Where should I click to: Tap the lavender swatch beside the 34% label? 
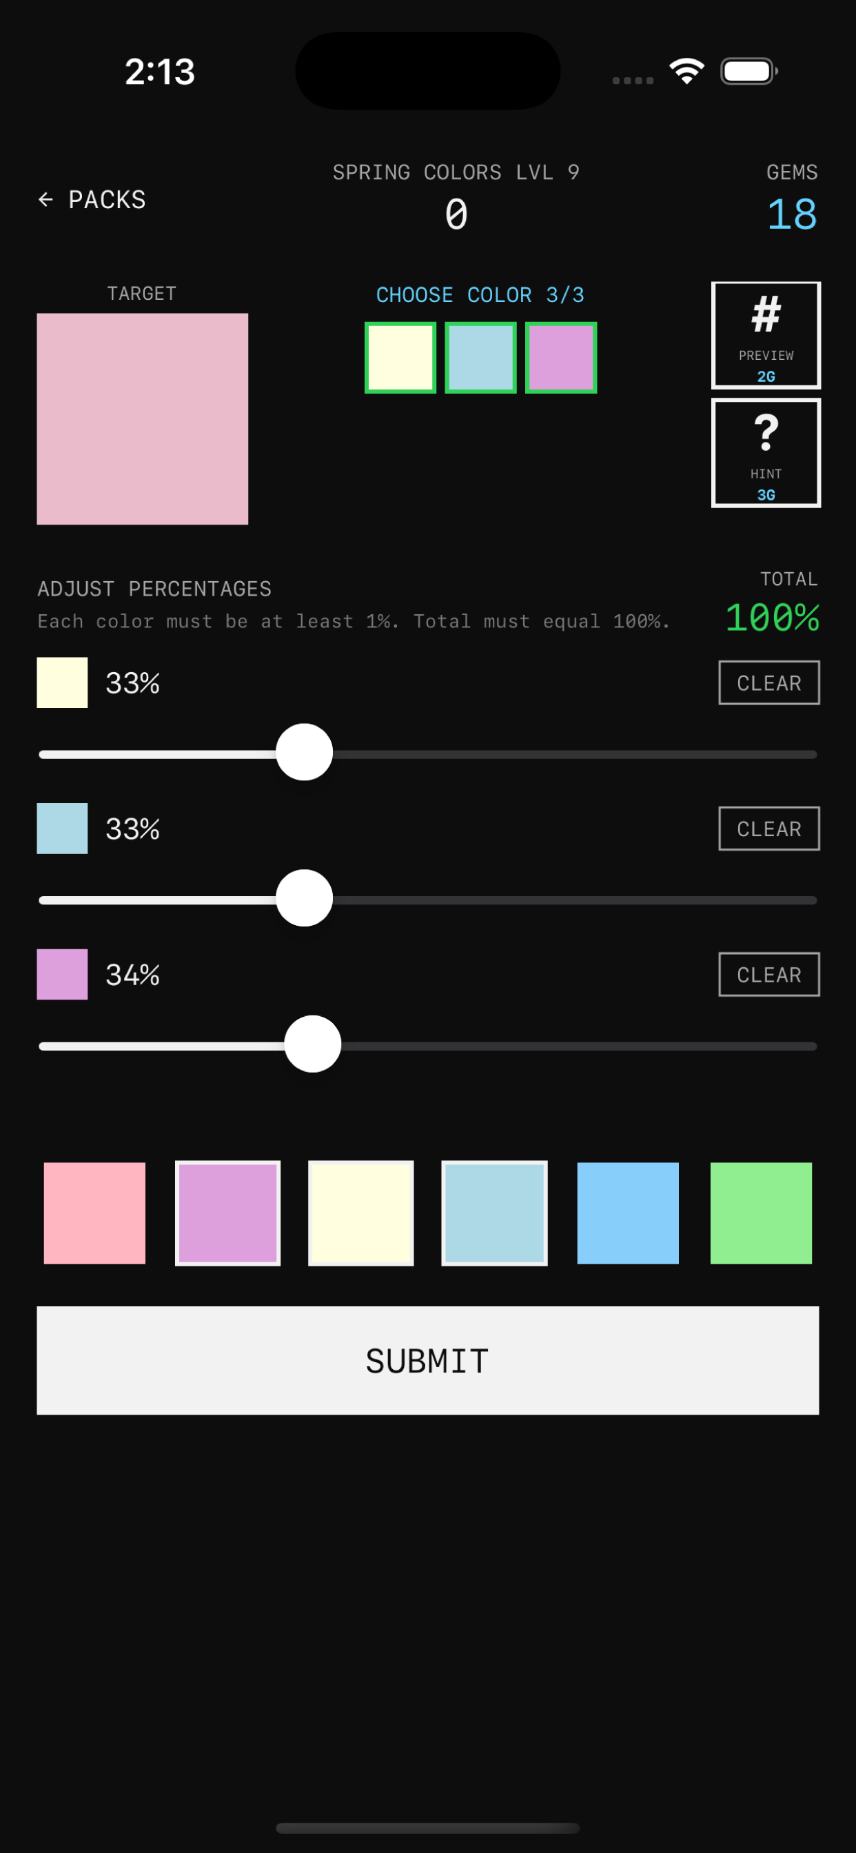tap(62, 974)
